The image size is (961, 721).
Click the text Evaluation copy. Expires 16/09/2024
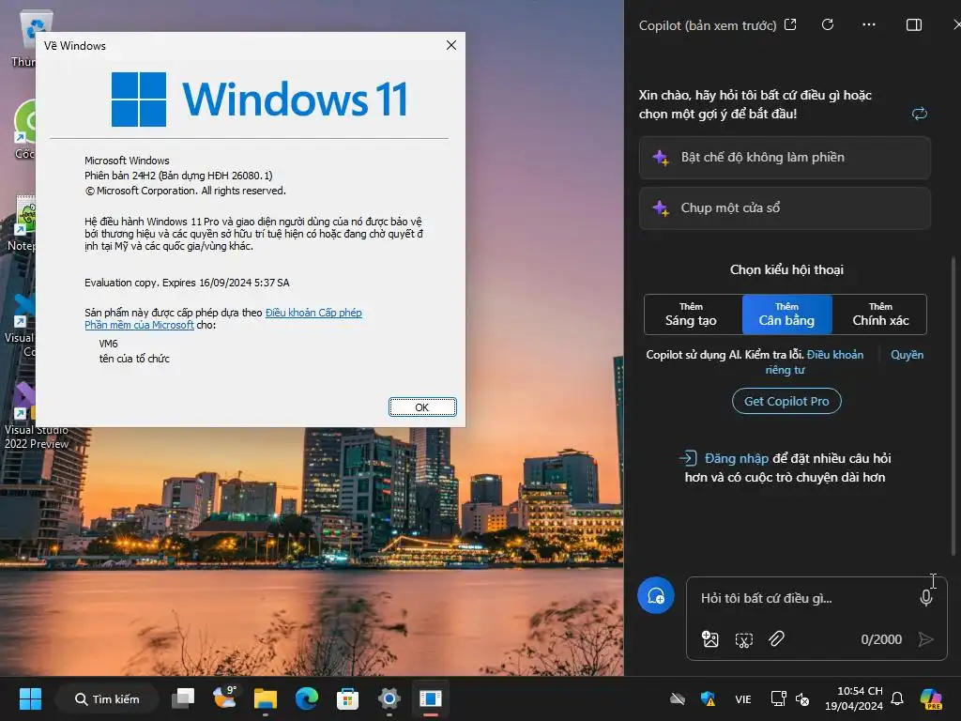click(x=187, y=283)
